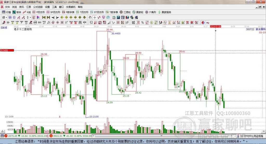The width and height of the screenshot is (266, 144).
Task: Open the 六角形 hexagon tool
Action: pyautogui.click(x=151, y=12)
